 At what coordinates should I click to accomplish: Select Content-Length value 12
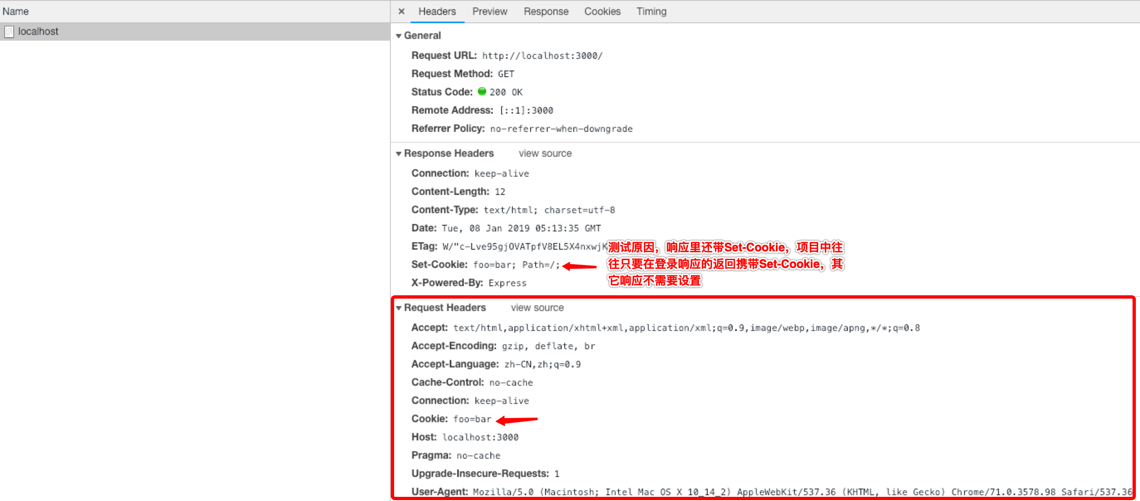coord(499,192)
